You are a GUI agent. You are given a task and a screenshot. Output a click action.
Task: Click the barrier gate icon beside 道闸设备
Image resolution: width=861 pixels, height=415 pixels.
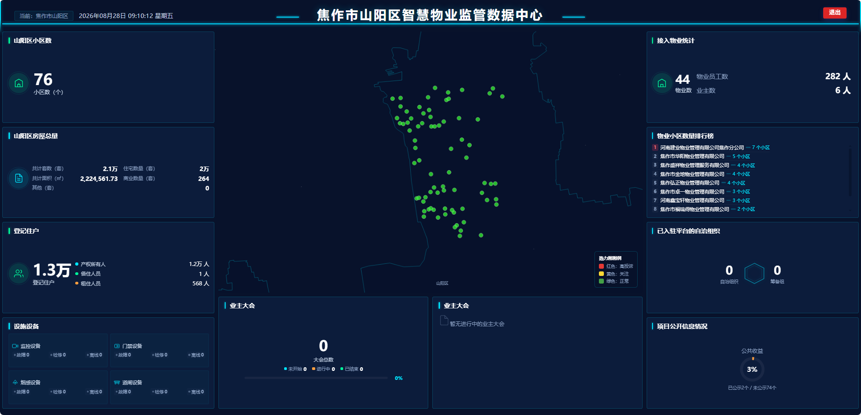tap(117, 383)
